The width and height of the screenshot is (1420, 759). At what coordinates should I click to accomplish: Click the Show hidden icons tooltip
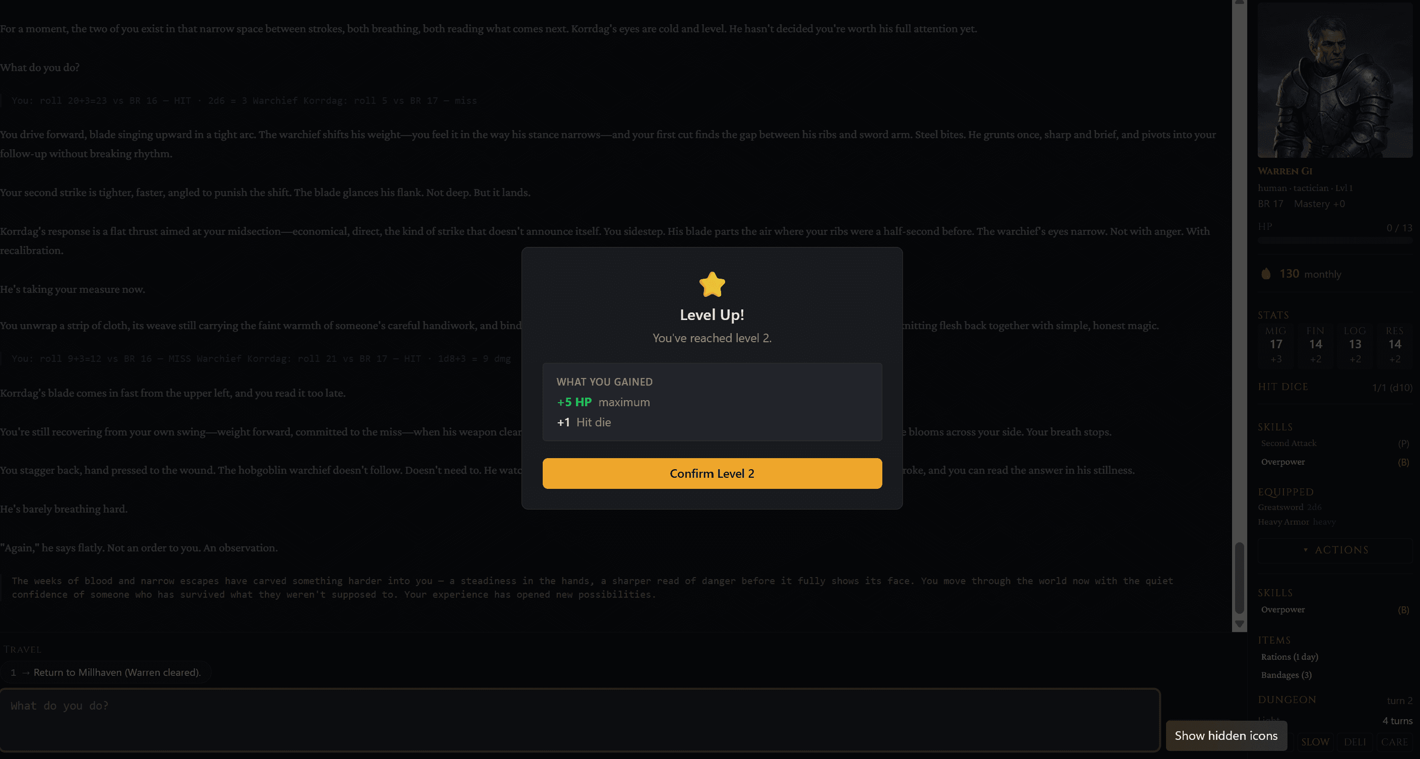pyautogui.click(x=1226, y=736)
